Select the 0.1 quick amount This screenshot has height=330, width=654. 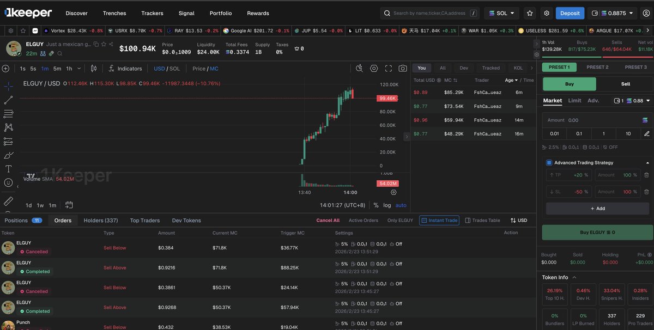(579, 133)
